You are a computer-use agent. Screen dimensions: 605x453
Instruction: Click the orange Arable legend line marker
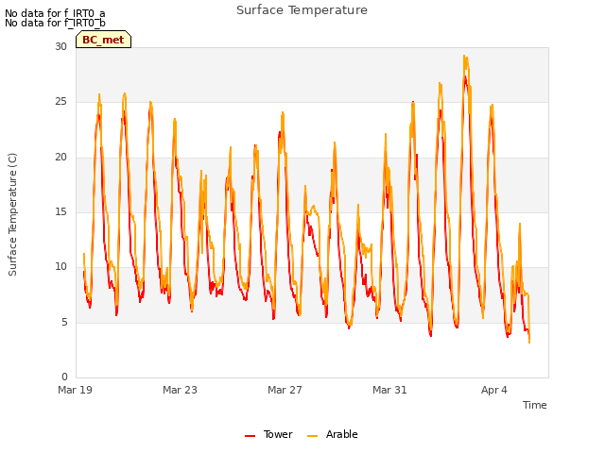[312, 436]
